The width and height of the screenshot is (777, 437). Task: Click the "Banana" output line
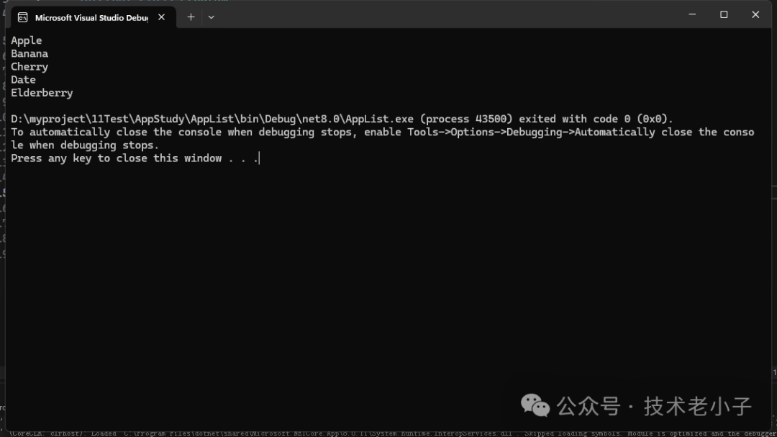(29, 53)
